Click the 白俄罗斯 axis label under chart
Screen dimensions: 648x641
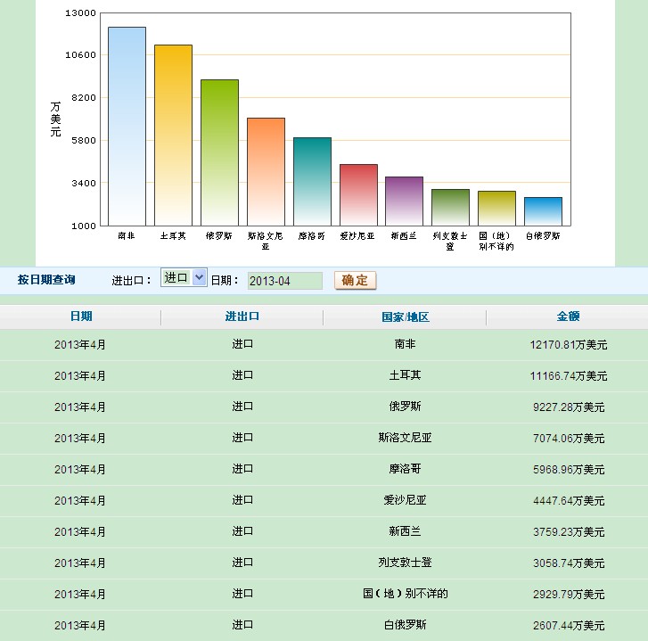(543, 236)
